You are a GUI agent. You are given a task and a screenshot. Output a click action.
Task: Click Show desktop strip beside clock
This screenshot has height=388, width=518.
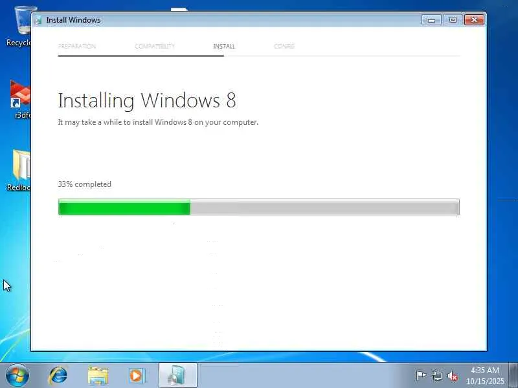(513, 376)
